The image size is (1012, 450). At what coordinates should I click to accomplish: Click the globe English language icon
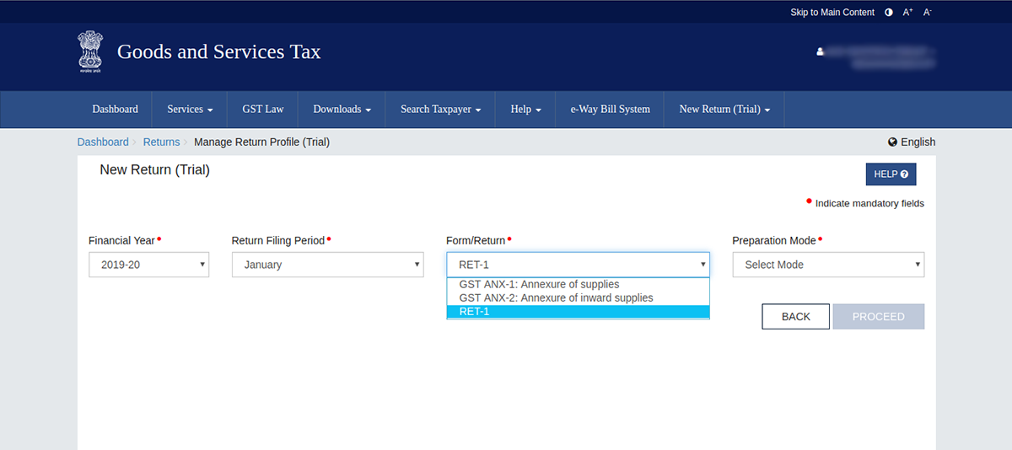coord(892,142)
